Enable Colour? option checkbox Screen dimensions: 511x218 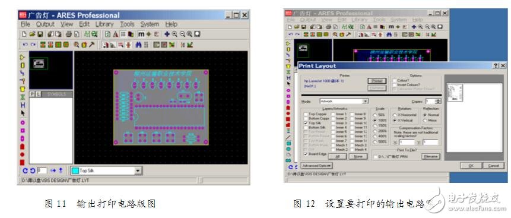394,81
